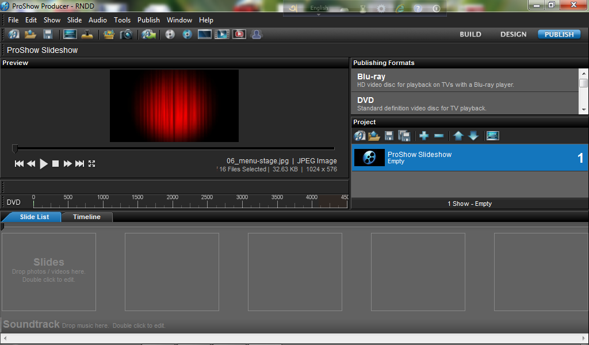Screen dimensions: 589x345
Task: Switch to the Timeline tab
Action: coord(87,217)
